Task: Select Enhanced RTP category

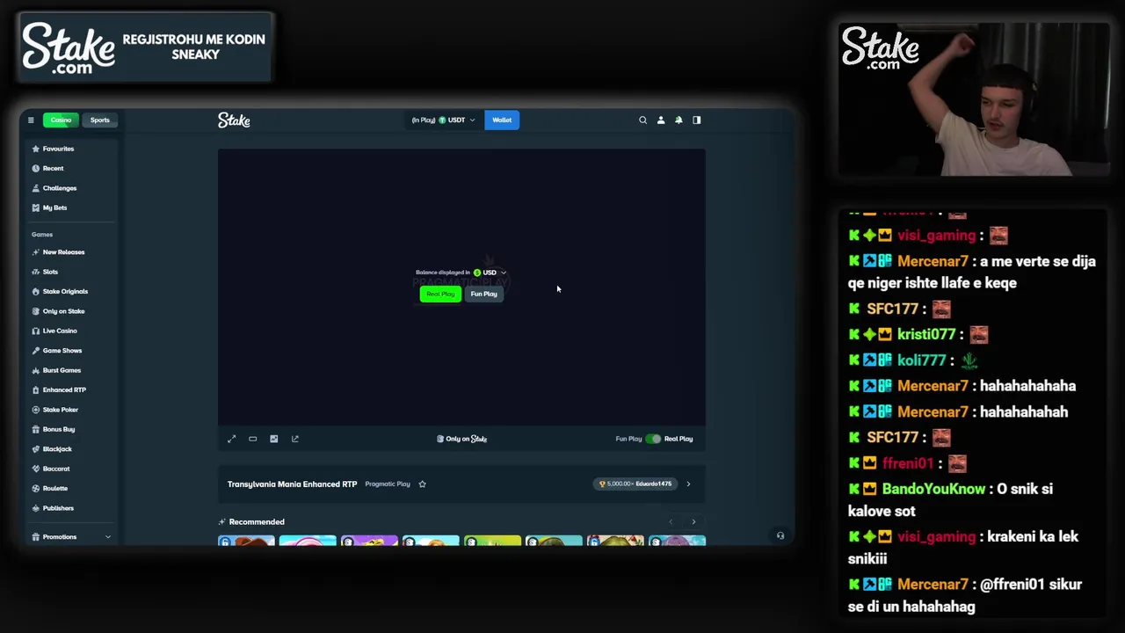Action: (x=64, y=389)
